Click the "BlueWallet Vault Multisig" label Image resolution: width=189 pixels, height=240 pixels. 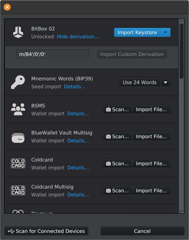(62, 133)
